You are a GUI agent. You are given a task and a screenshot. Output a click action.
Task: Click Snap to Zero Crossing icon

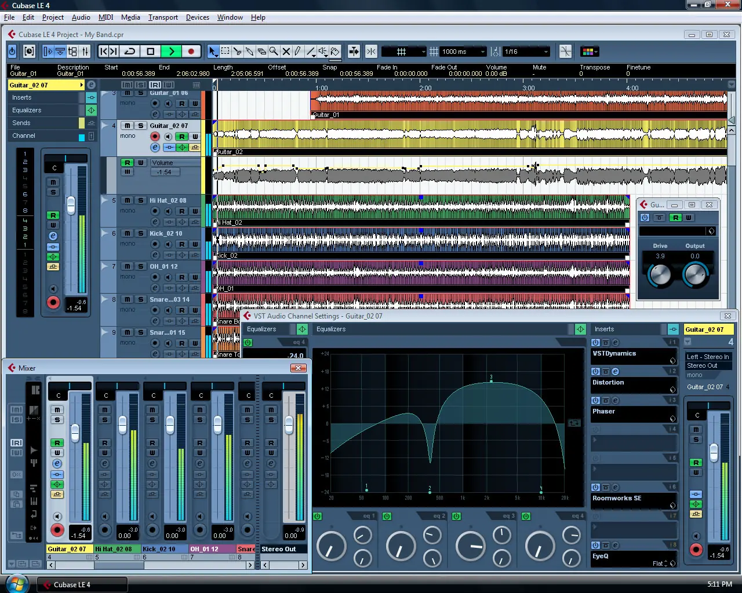(x=565, y=52)
